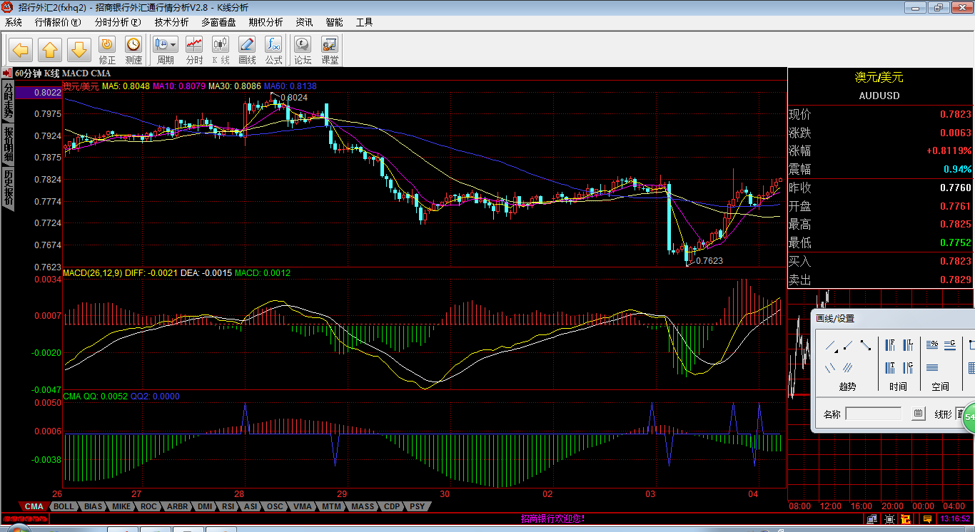This screenshot has height=532, width=975.
Task: Select the RSI indicator tab
Action: [228, 506]
